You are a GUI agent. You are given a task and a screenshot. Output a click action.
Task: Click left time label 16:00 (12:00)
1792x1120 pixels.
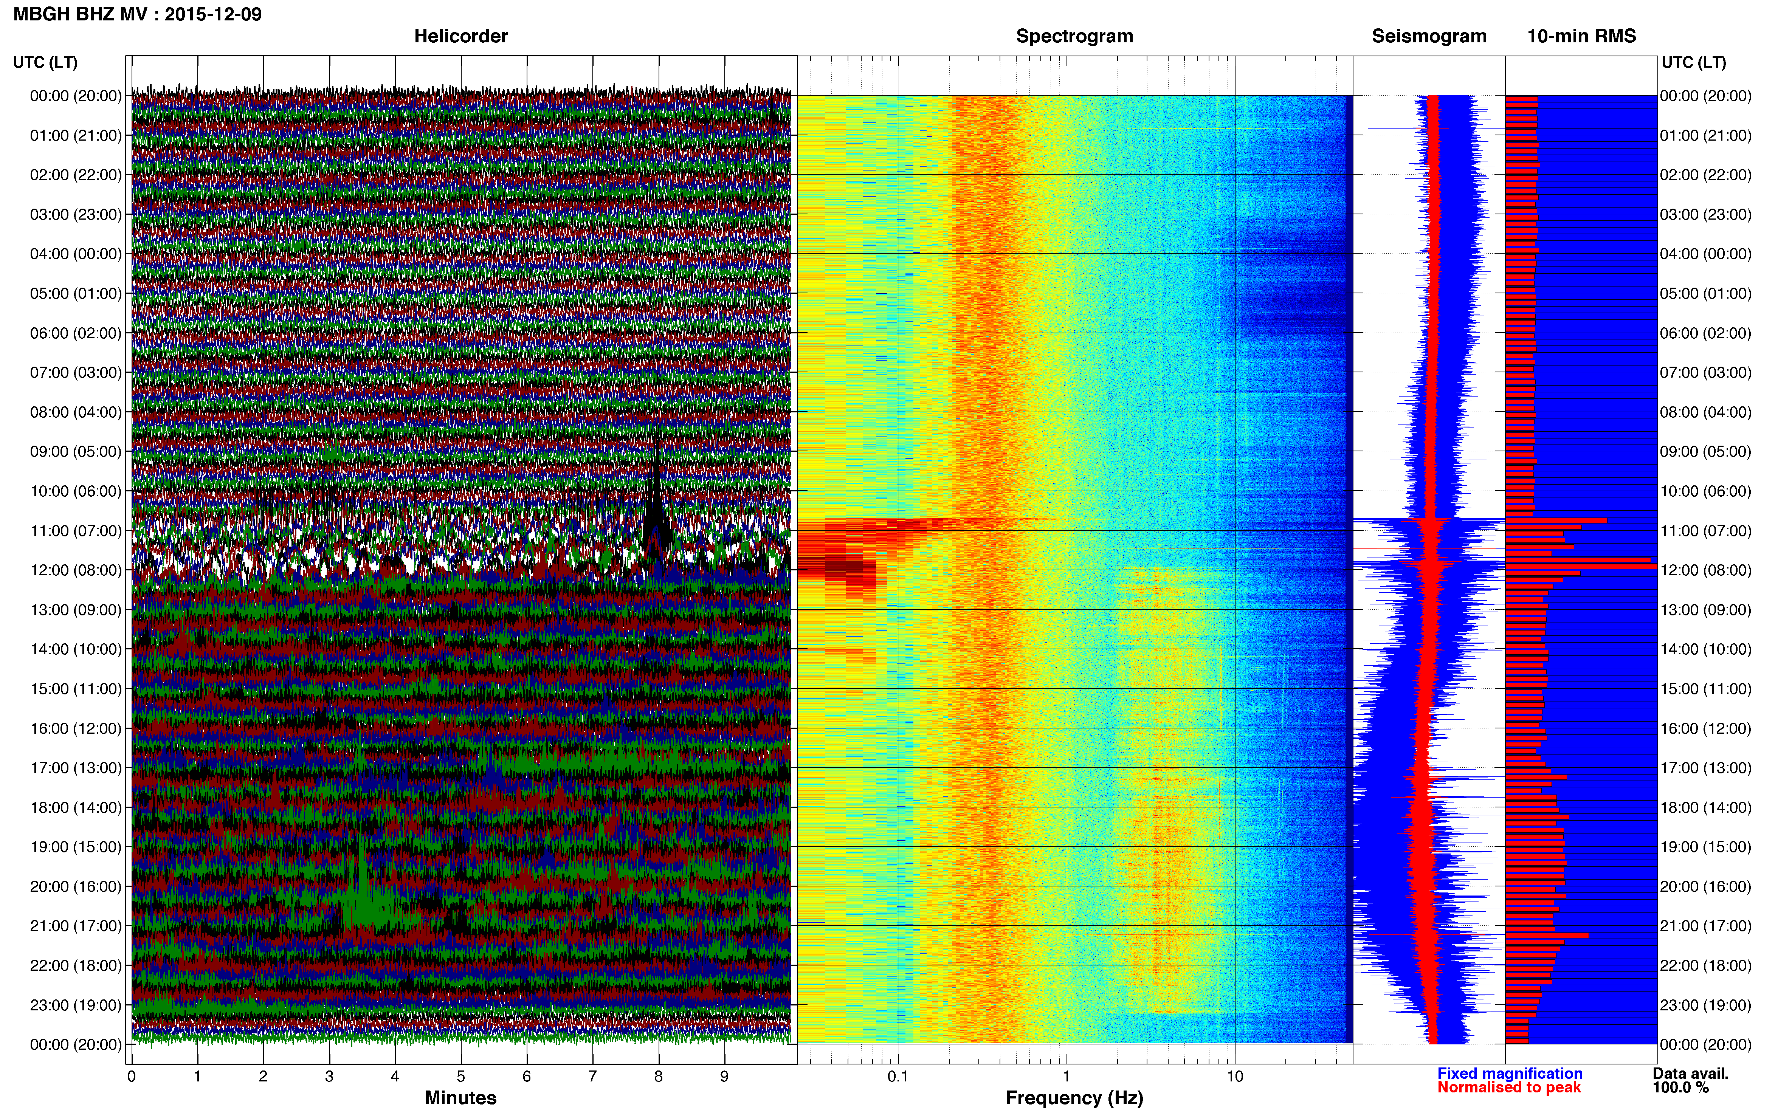point(76,729)
